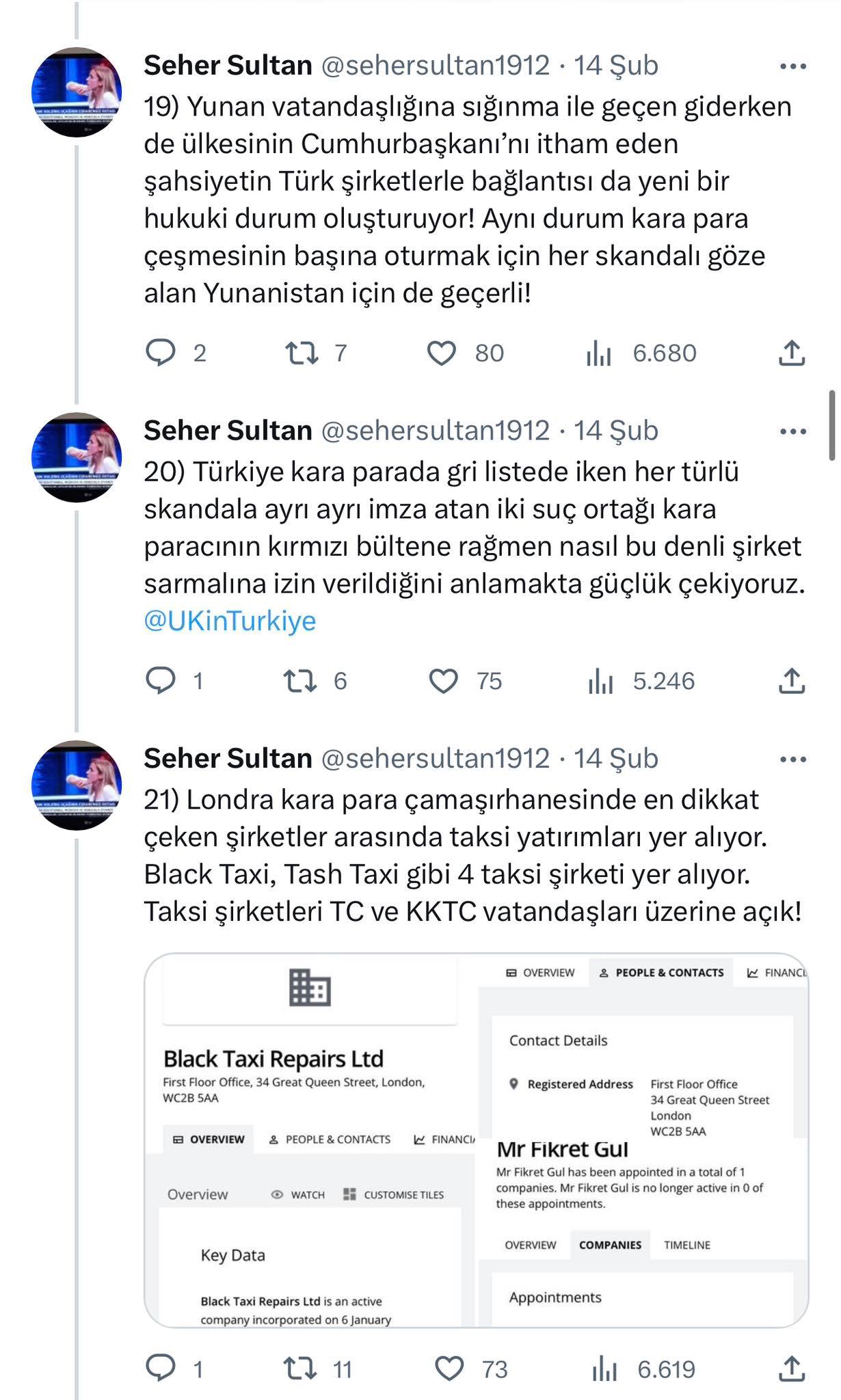Share tweet 20 via share icon
Viewport: 841px width, 1400px height.
point(792,681)
